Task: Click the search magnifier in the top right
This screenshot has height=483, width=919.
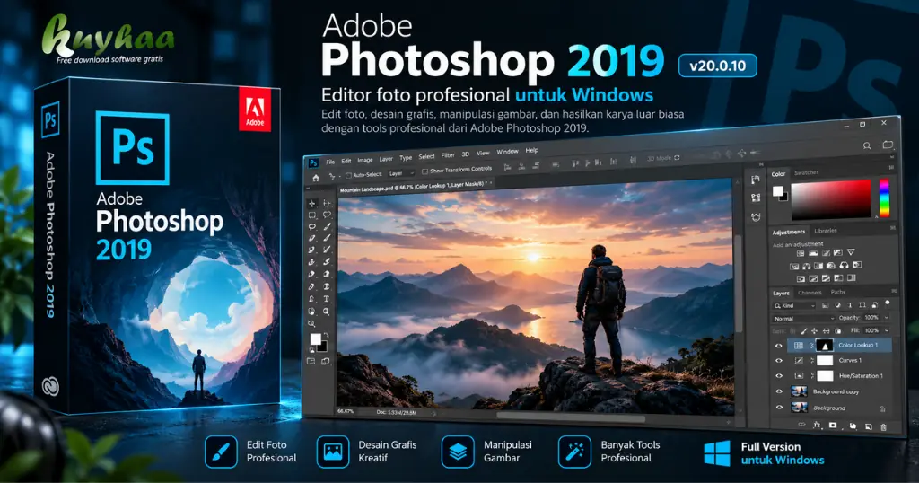Action: 868,146
